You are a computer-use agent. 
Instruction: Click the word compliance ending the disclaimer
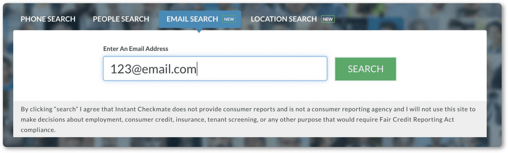tap(38, 130)
